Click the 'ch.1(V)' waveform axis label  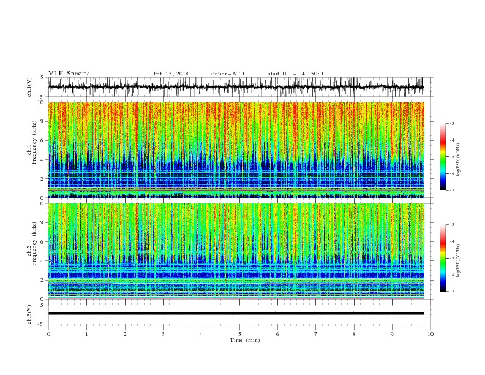29,87
